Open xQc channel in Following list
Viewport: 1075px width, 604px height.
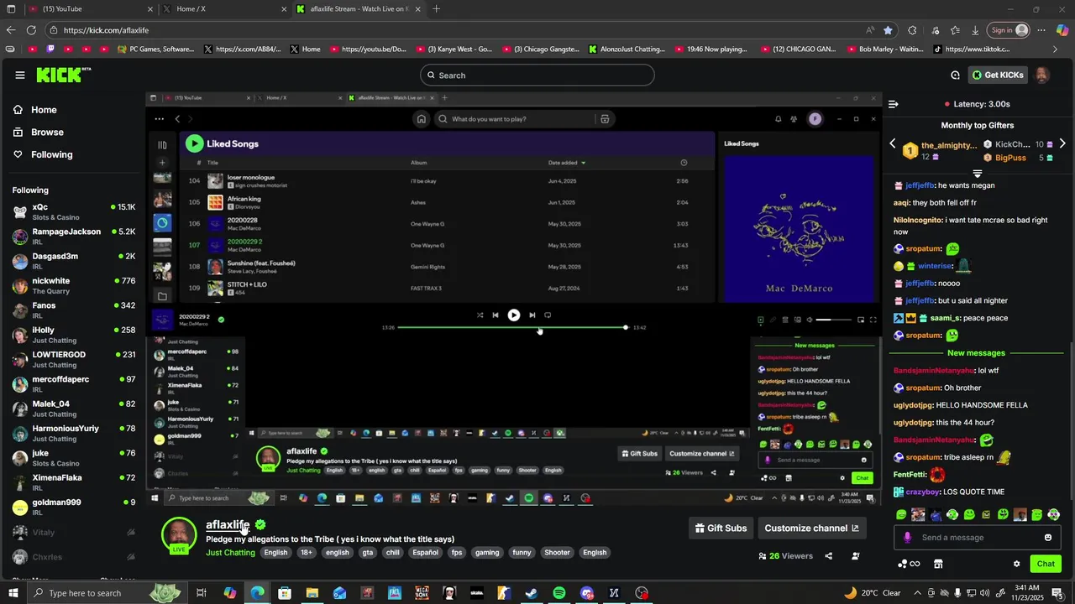(74, 211)
